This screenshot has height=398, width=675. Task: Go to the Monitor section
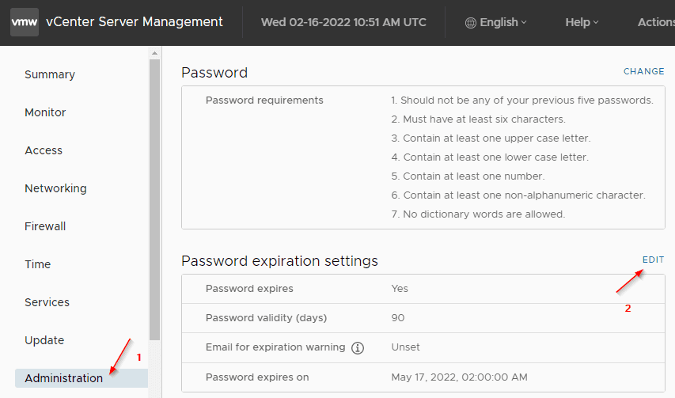point(45,112)
